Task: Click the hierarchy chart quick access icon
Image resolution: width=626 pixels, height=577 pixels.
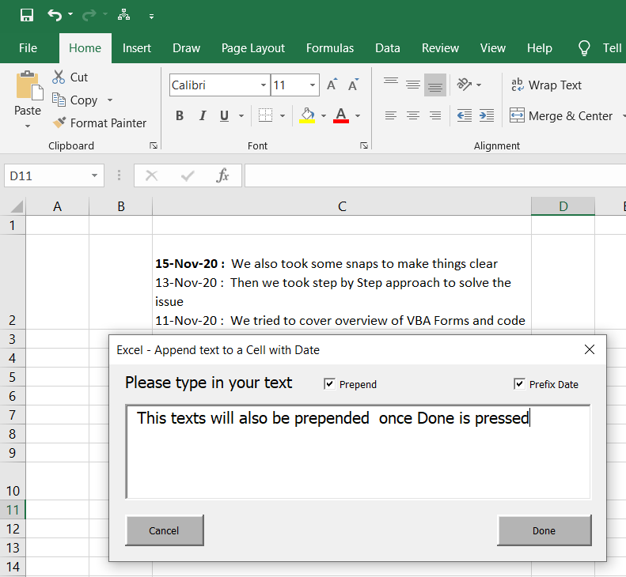Action: pos(123,15)
